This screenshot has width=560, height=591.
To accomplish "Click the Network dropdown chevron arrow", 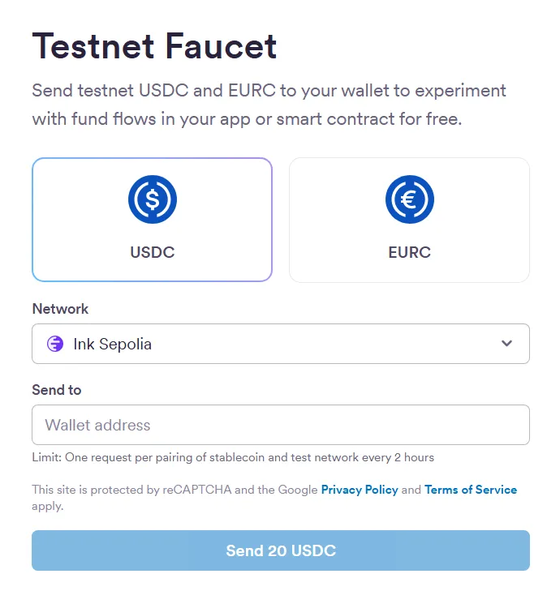I will tap(506, 344).
